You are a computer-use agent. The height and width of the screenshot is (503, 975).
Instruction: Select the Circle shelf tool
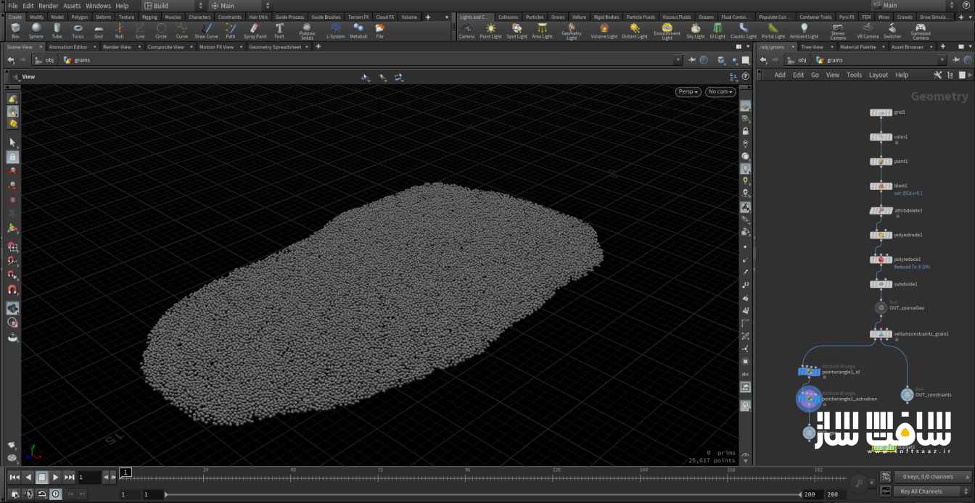[x=161, y=30]
